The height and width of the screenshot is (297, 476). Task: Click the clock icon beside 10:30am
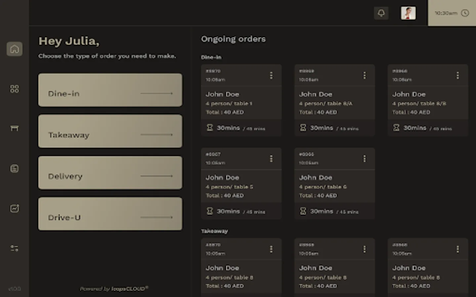point(465,13)
